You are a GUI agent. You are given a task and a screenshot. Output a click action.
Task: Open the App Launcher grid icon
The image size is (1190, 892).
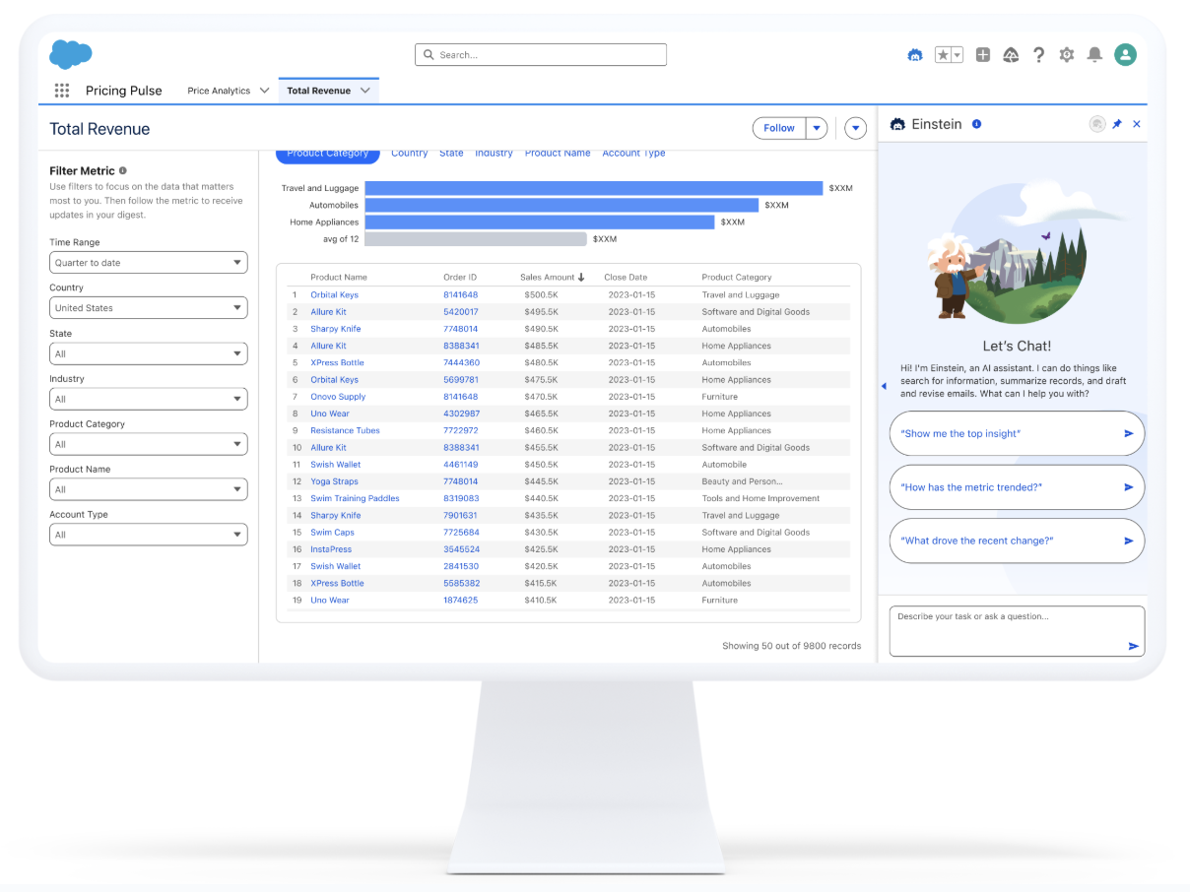point(62,91)
